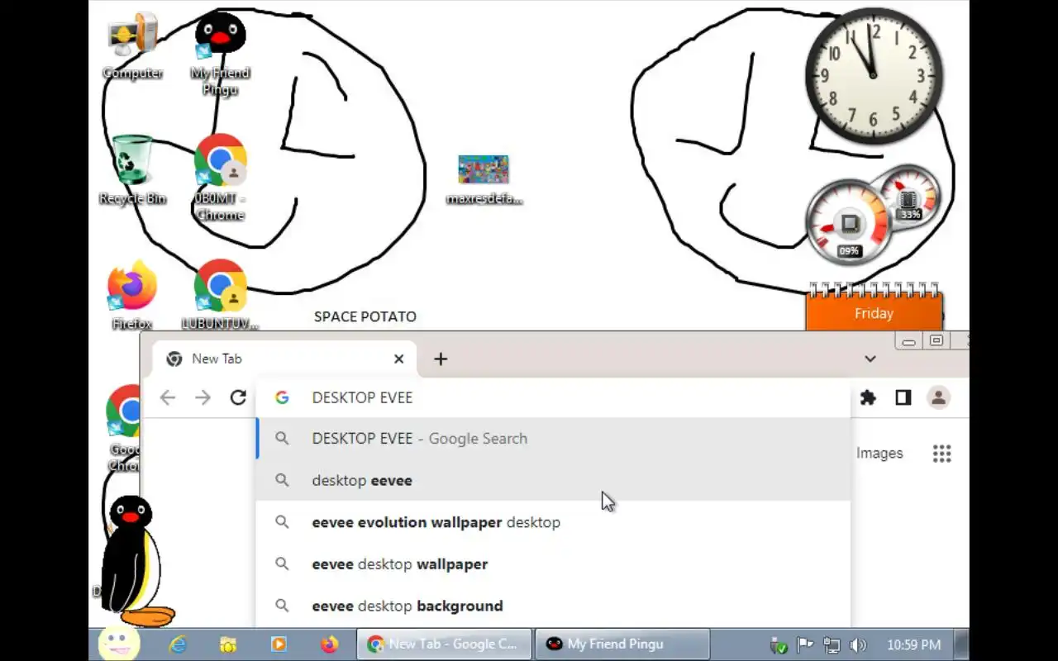
Task: Close the New Tab tab
Action: click(x=399, y=359)
